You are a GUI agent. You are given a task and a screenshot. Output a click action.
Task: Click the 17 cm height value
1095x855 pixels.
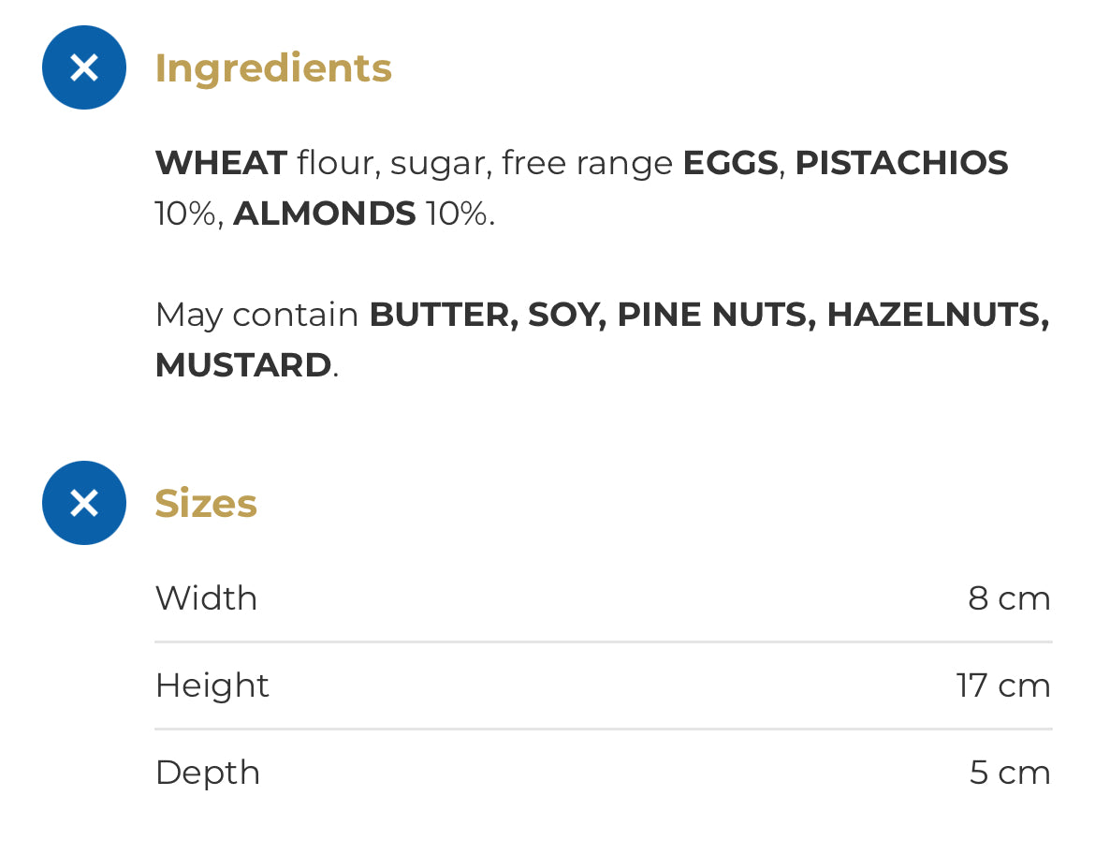pyautogui.click(x=1003, y=685)
